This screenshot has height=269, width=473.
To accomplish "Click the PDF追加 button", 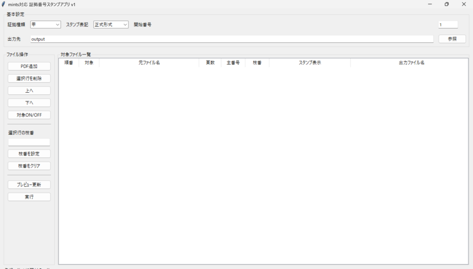I will (x=29, y=66).
